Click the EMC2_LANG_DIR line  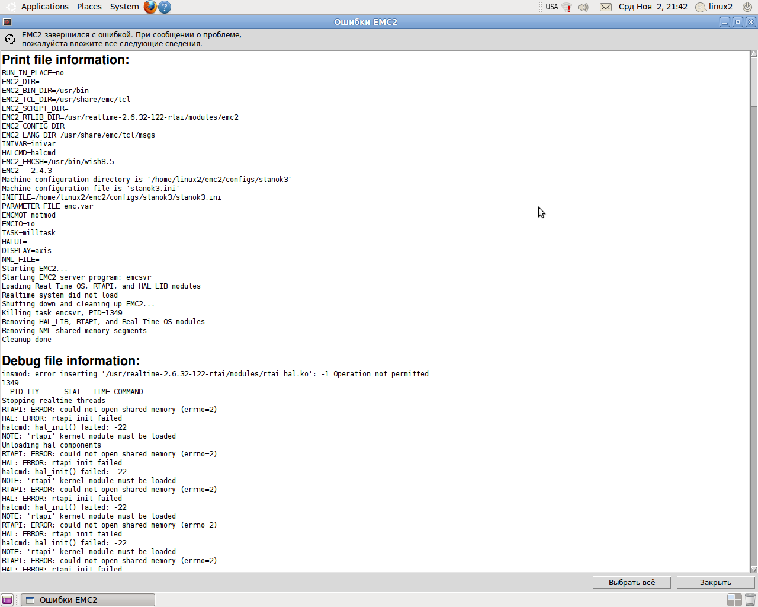(x=78, y=135)
